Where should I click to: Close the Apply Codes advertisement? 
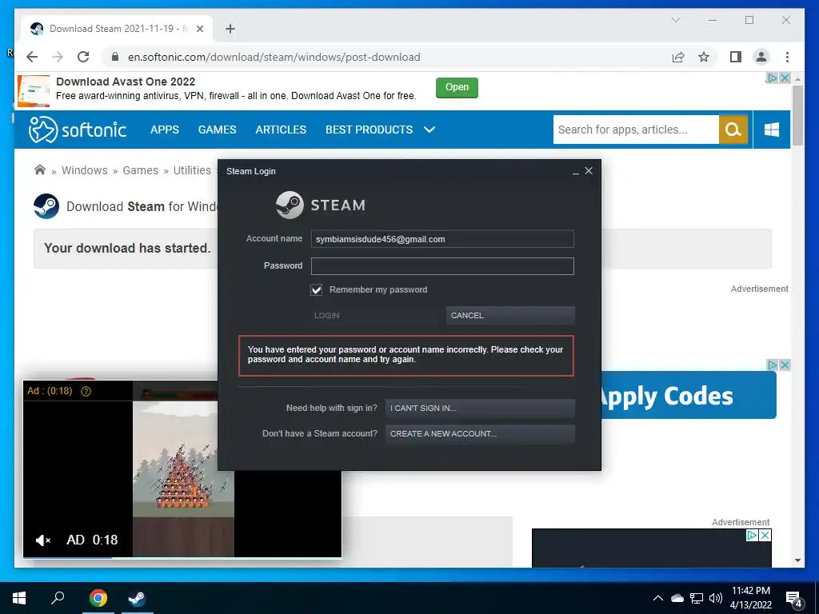coord(785,365)
